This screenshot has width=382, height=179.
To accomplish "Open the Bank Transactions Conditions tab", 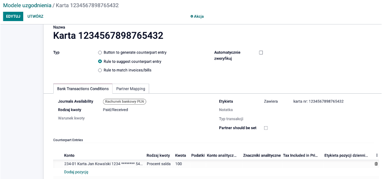I will (83, 89).
